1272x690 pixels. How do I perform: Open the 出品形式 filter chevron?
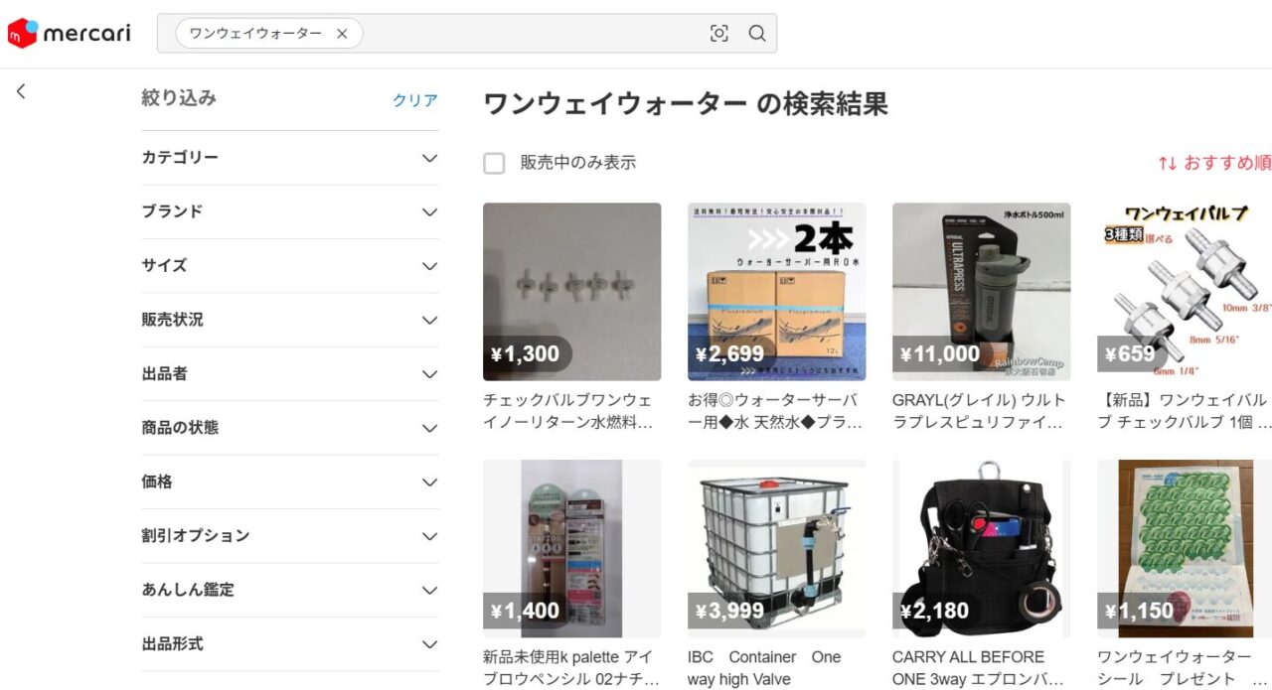(x=429, y=644)
